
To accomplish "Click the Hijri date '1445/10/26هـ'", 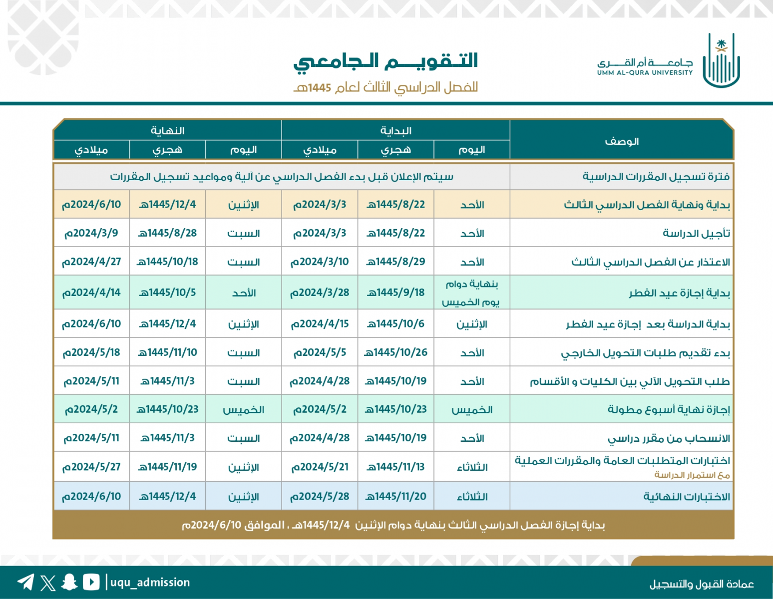I will click(x=395, y=352).
